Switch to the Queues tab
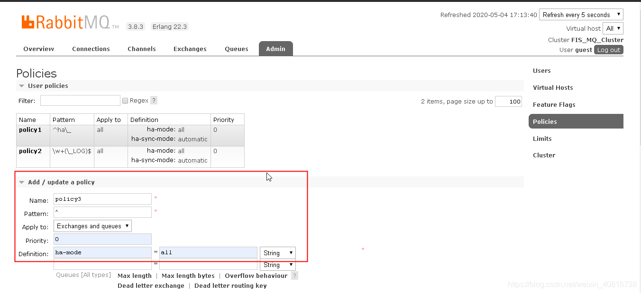The image size is (641, 293). click(237, 49)
